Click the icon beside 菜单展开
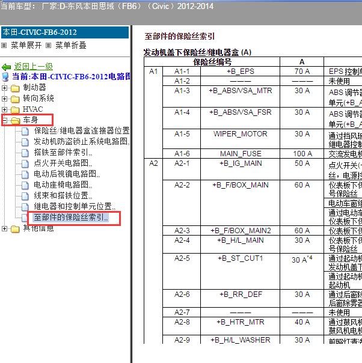The height and width of the screenshot is (363, 362). [4, 46]
